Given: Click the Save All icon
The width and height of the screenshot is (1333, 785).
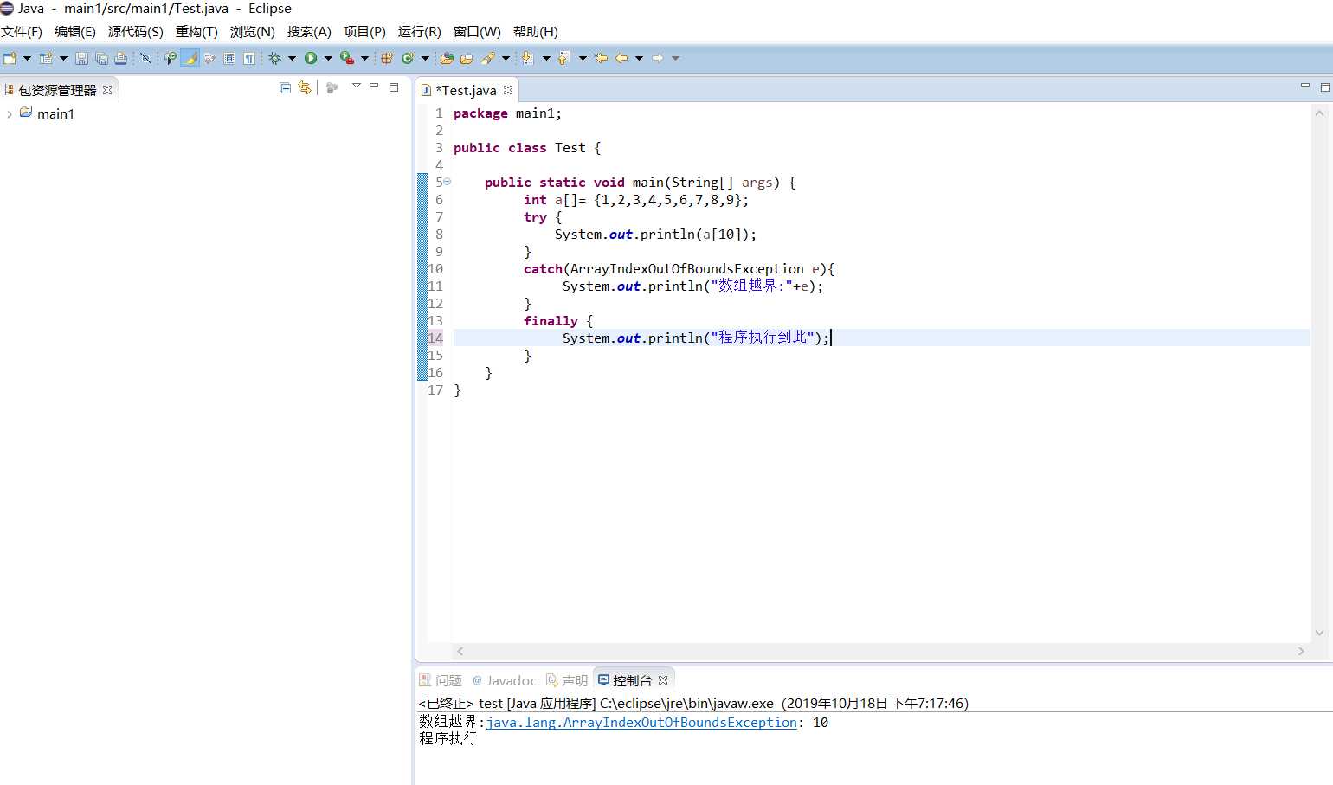Looking at the screenshot, I should 101,58.
